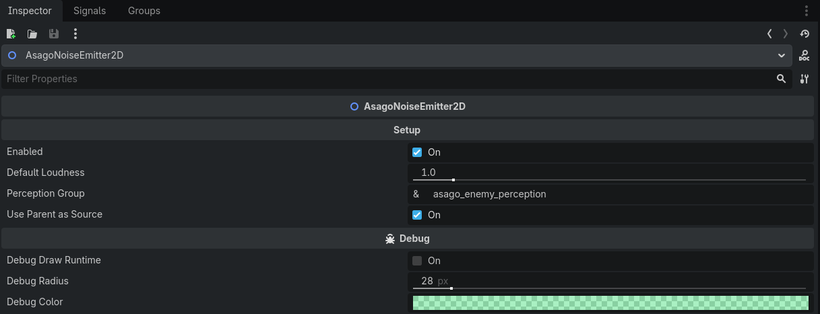Uncheck the Enabled checkbox
Screen dimensions: 820x314
(x=417, y=152)
